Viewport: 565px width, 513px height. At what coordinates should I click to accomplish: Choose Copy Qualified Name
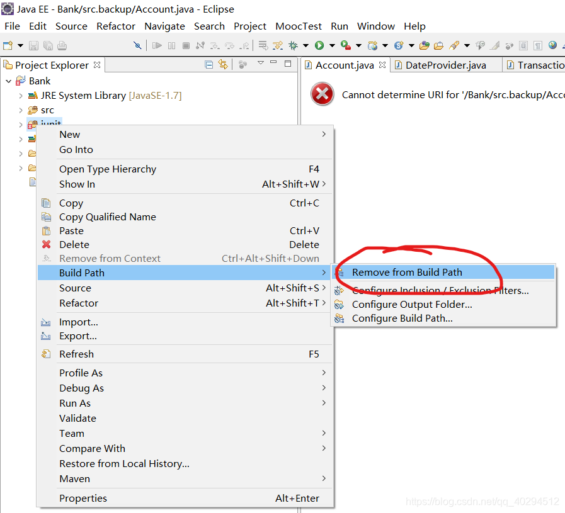186,217
